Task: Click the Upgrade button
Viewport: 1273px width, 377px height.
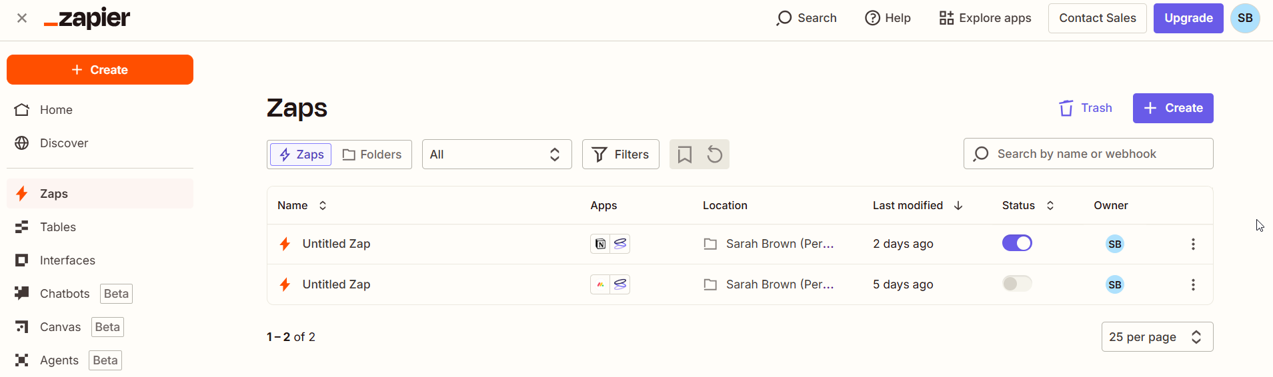Action: [1188, 18]
